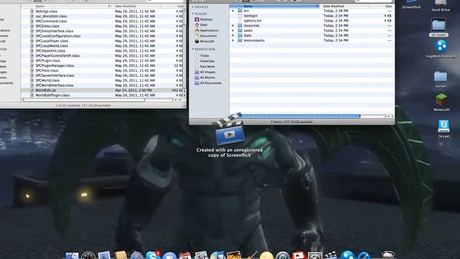This screenshot has width=460, height=259.
Task: Open the Skype icon on the desktop
Action: coord(443,129)
